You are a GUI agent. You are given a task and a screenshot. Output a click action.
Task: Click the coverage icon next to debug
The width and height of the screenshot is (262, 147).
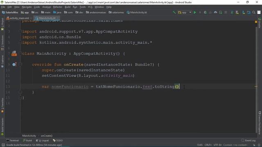pos(210,12)
